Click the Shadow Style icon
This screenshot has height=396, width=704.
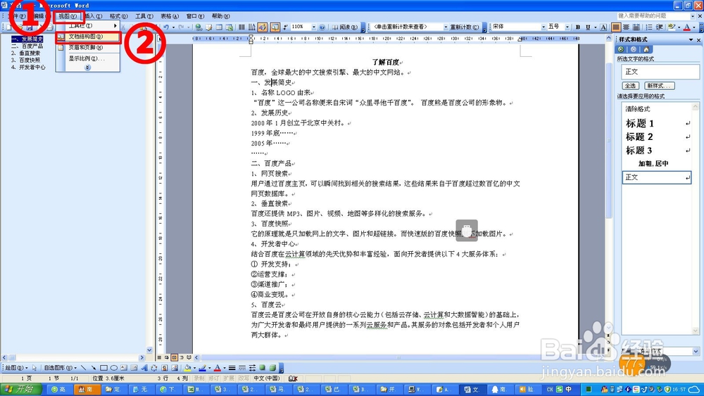tap(262, 368)
